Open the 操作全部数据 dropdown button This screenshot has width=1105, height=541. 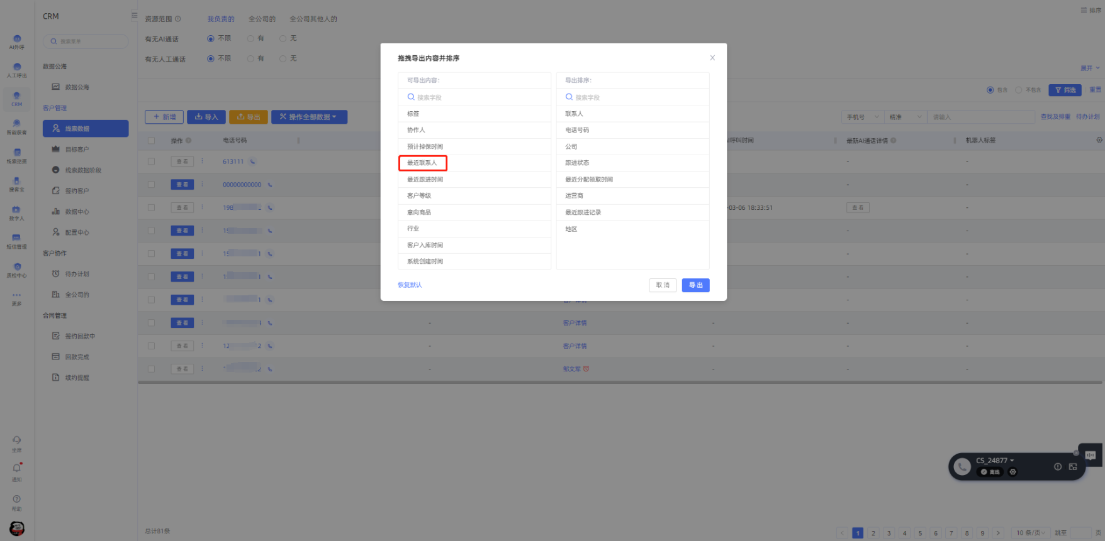tap(309, 117)
